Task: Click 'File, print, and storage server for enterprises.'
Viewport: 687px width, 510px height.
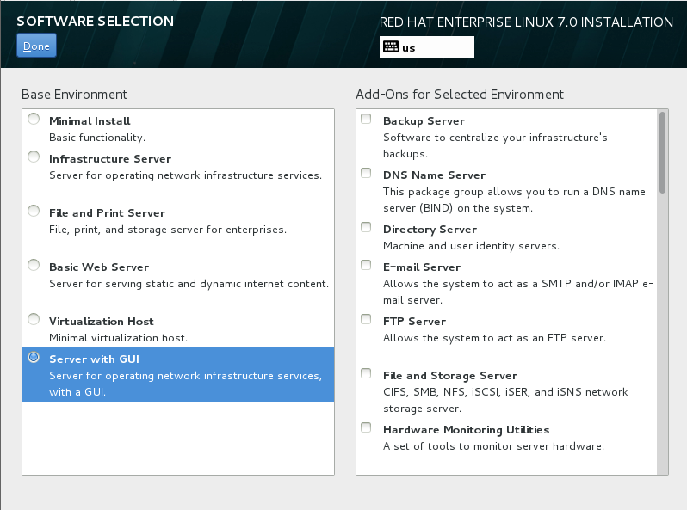Action: coord(168,230)
